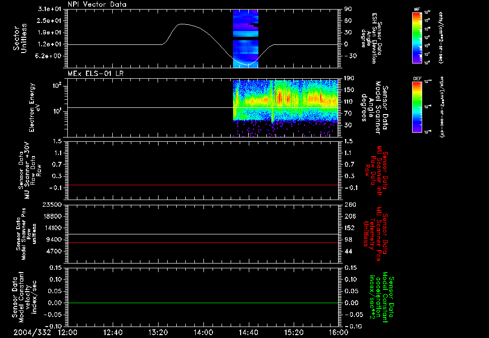
Task: Click the DEF label above the color bar
Action: tap(417, 79)
